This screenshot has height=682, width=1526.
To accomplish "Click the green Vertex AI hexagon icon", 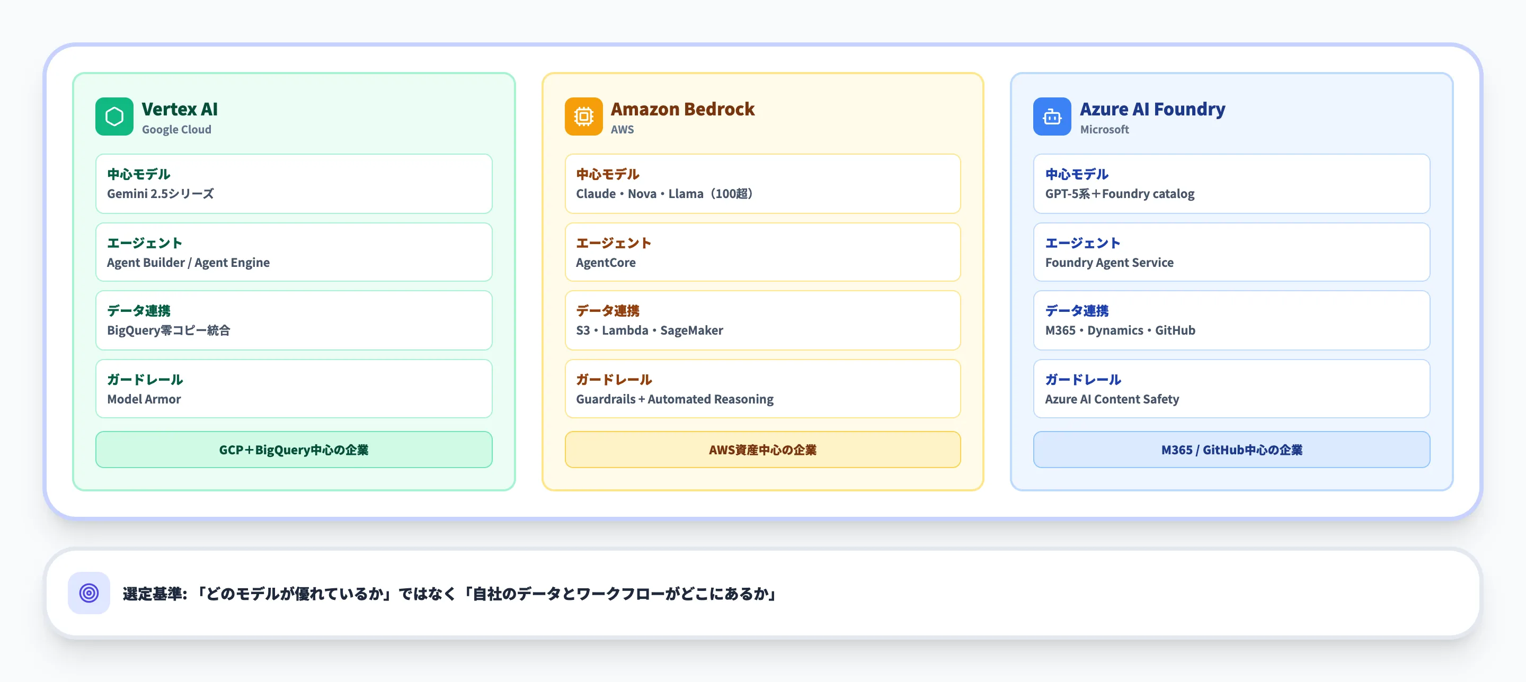I will tap(114, 116).
